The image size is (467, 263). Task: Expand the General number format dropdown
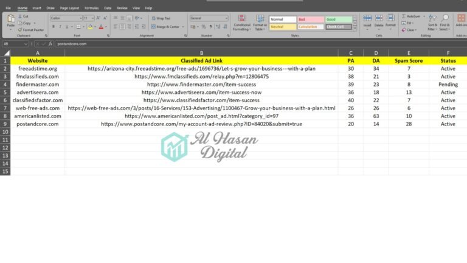pyautogui.click(x=229, y=18)
